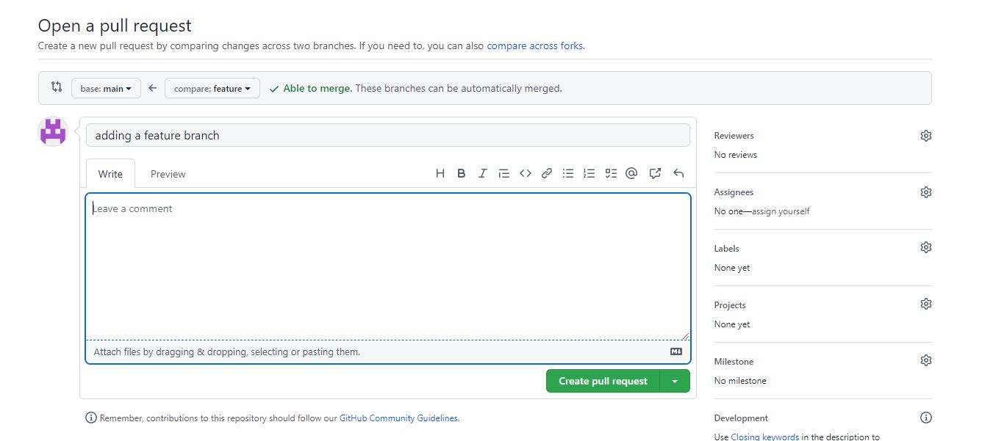Screen dimensions: 982x441
Task: Insert a code snippet with the code icon
Action: (x=526, y=174)
